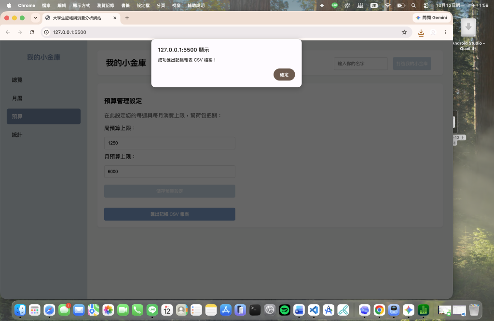Click the LINE icon in menu bar
The height and width of the screenshot is (321, 494).
tap(335, 5)
